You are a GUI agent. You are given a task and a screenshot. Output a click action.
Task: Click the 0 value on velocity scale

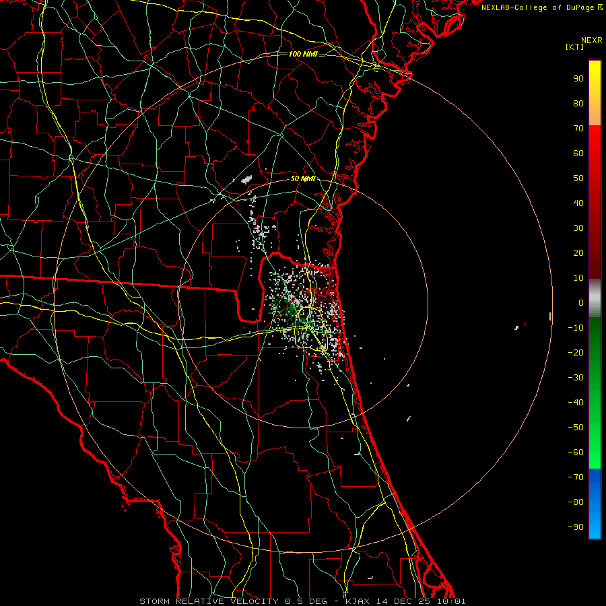point(581,302)
